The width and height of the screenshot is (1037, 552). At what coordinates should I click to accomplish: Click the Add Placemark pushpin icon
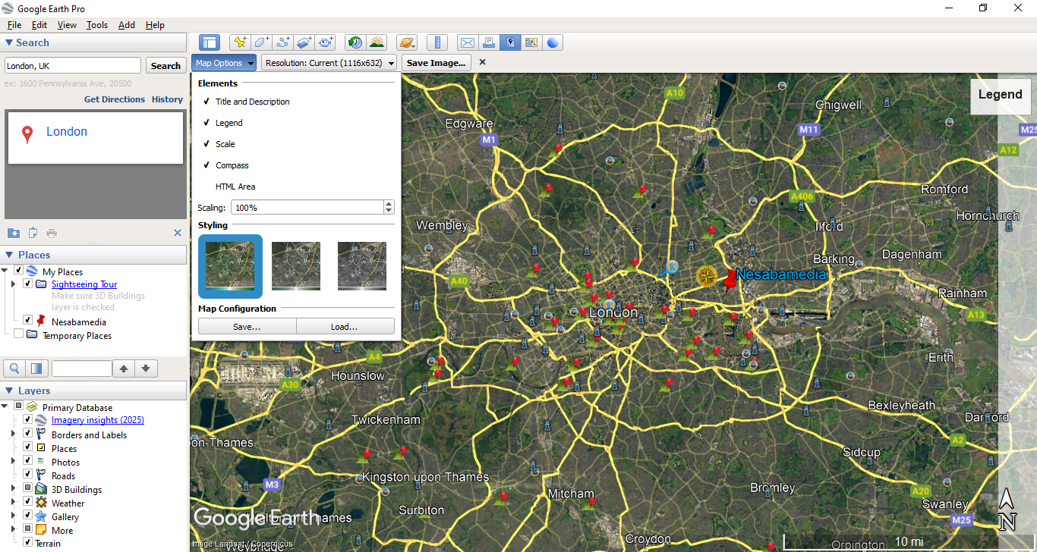pos(239,42)
